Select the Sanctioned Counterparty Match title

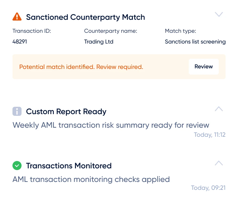point(86,17)
